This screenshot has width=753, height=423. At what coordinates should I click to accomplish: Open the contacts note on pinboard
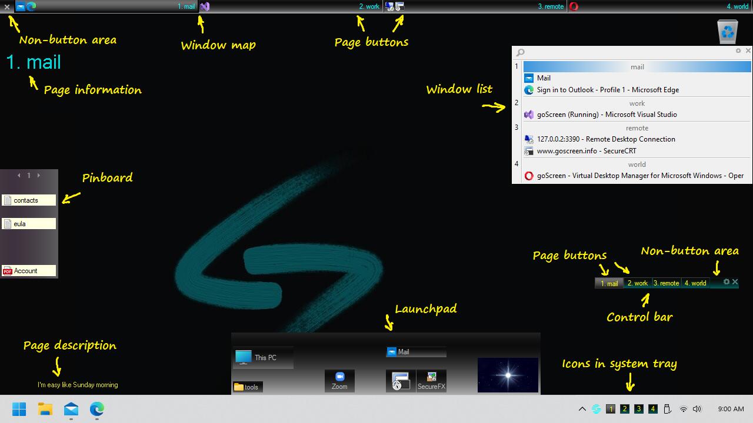coord(29,200)
